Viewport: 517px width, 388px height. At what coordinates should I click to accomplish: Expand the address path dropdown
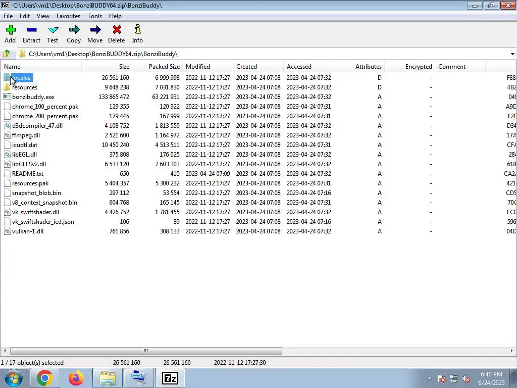[x=512, y=54]
